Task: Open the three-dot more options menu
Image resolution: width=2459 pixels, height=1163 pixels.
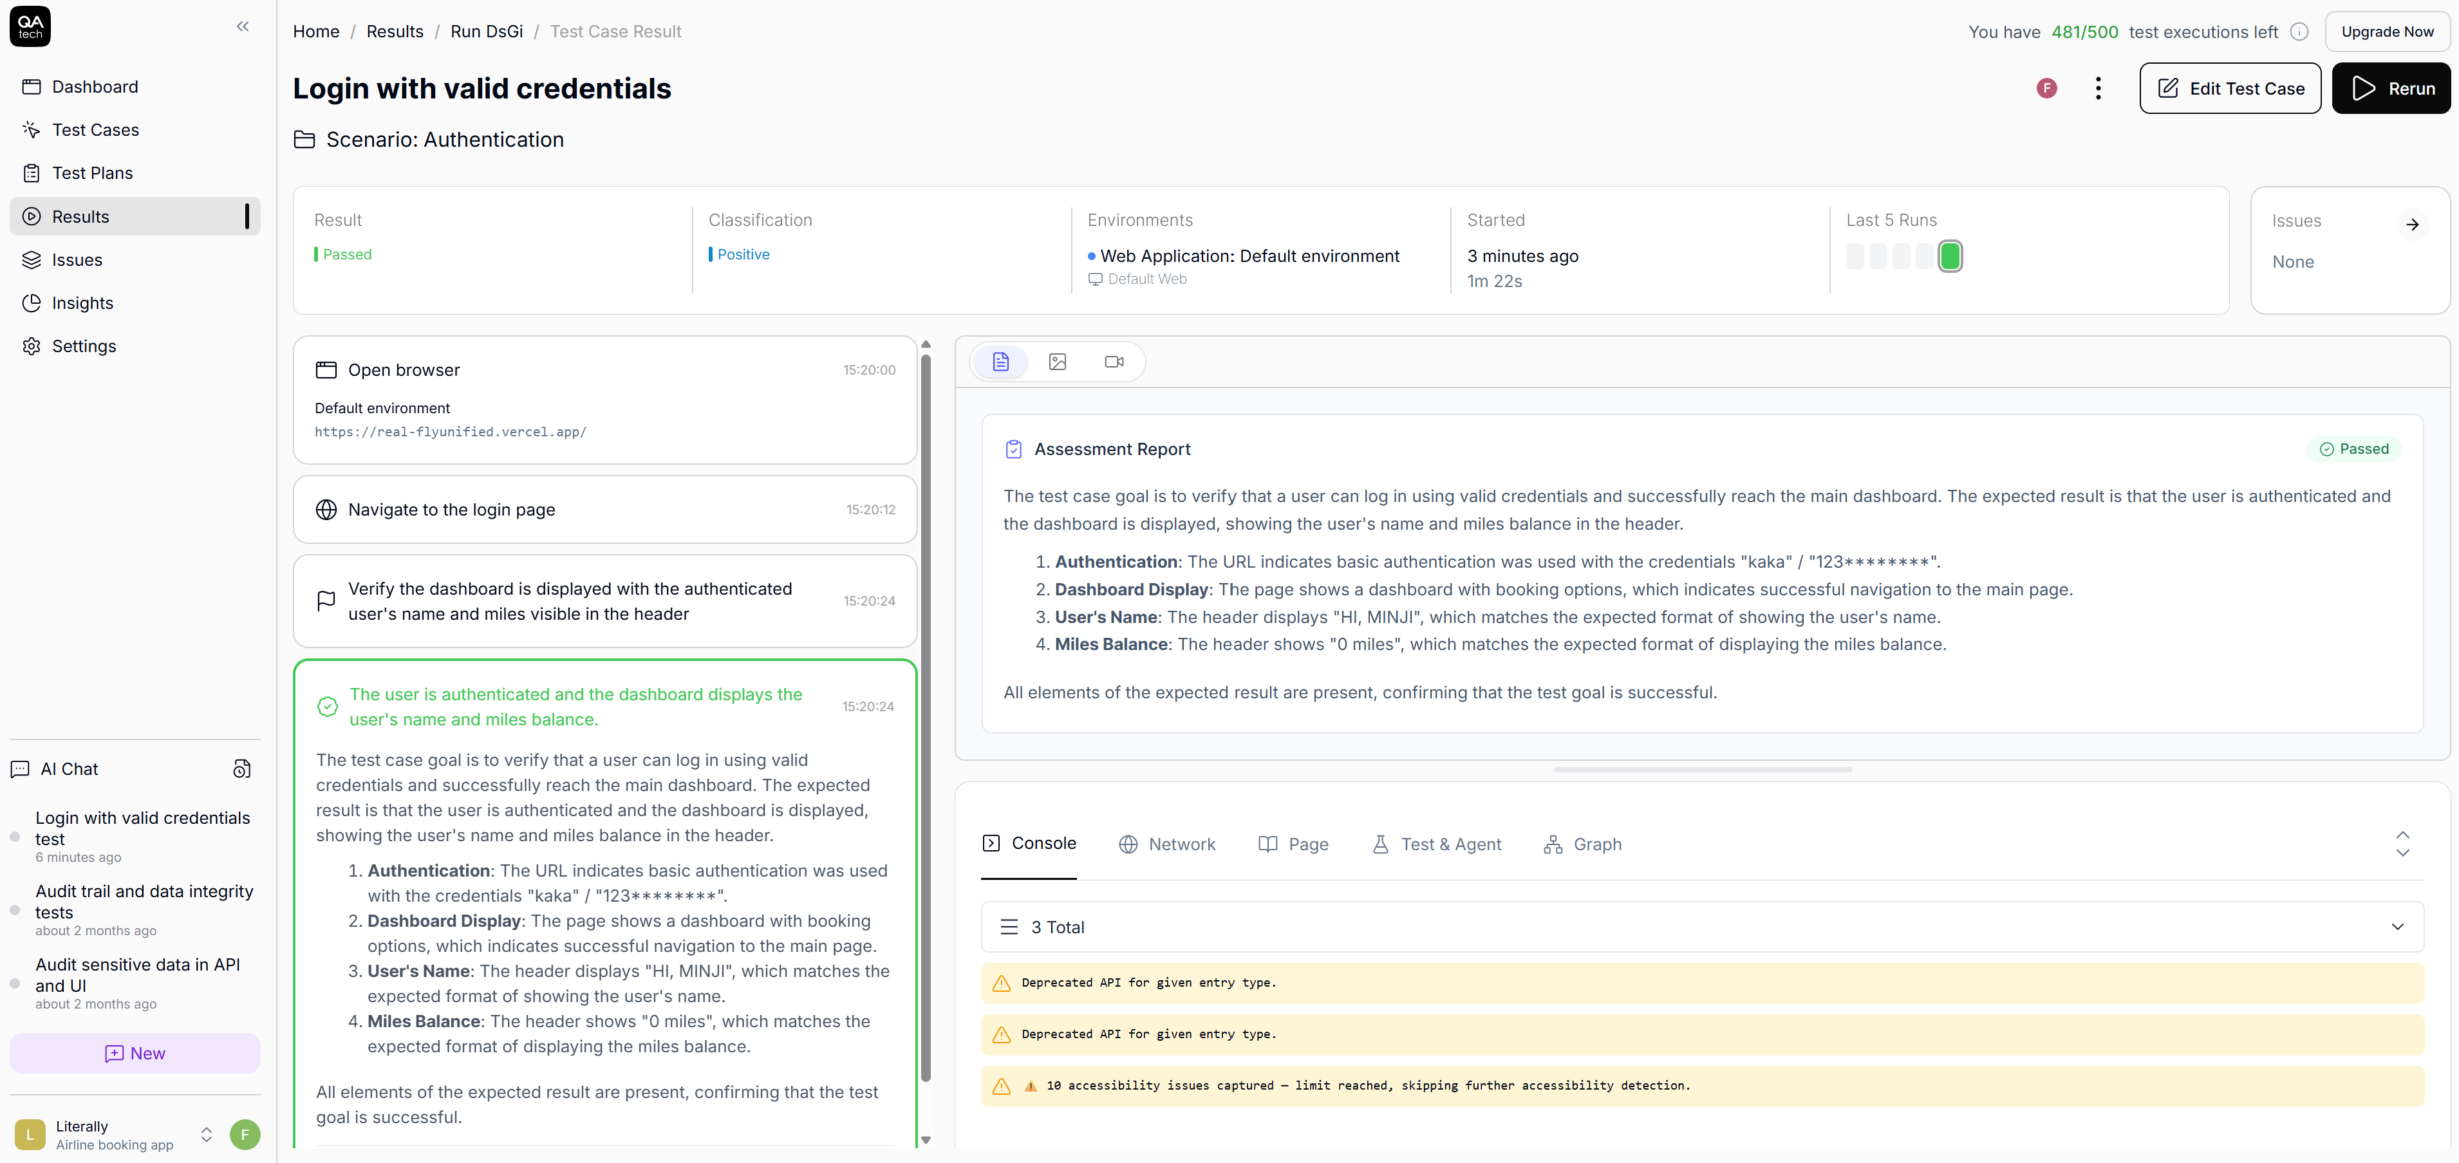Action: click(2097, 89)
